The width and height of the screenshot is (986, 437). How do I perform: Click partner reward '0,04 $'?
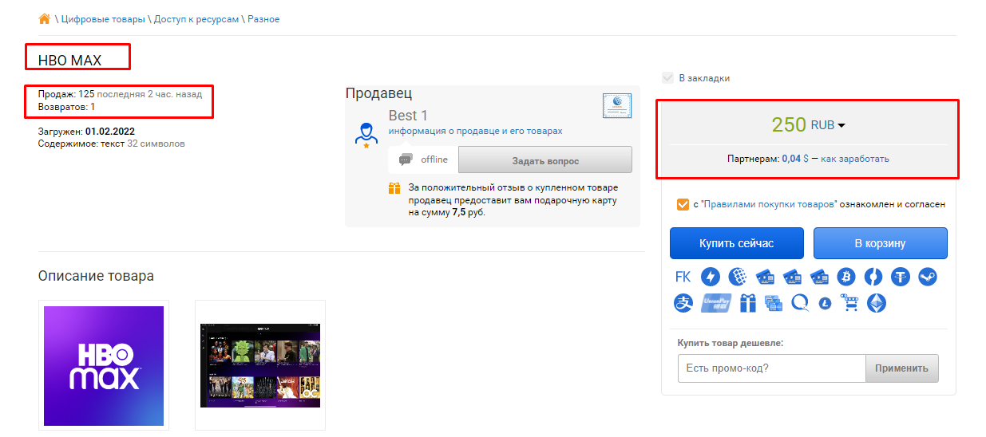[795, 159]
